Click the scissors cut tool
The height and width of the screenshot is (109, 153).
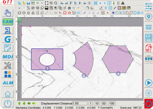tap(74, 8)
